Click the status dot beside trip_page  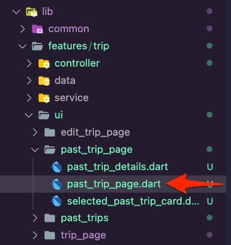pyautogui.click(x=210, y=235)
